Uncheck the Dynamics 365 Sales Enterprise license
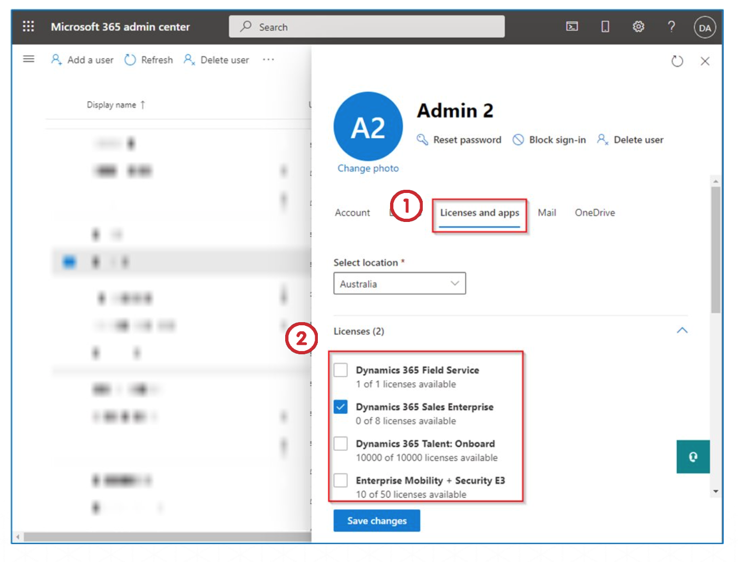Screen dimensions: 738x562 [x=341, y=407]
